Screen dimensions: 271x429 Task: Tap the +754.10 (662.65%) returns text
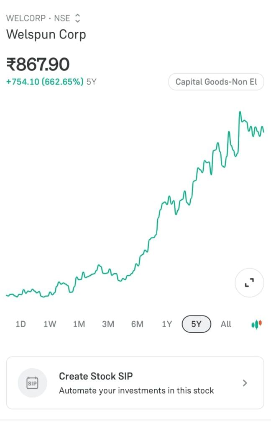click(45, 82)
